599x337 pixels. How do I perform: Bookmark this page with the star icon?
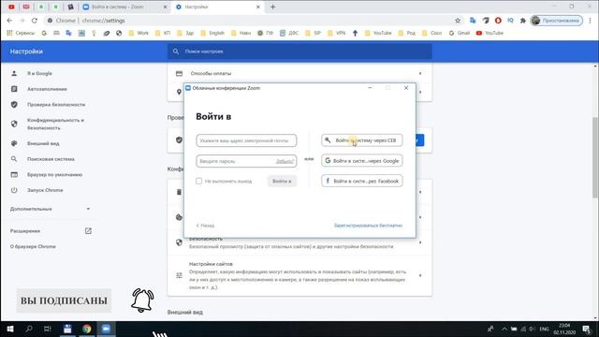pos(458,21)
